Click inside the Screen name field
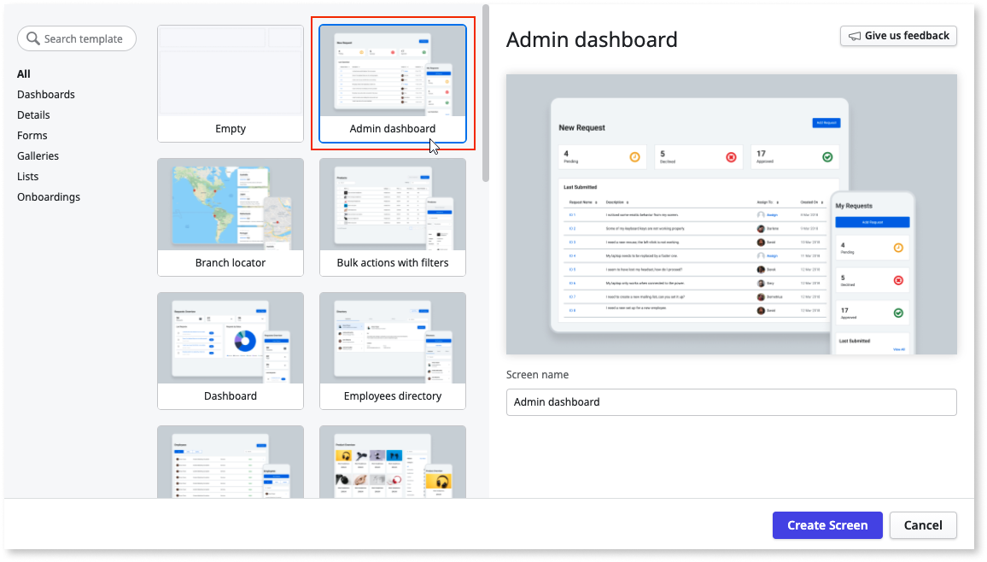The image size is (987, 562). pos(731,401)
